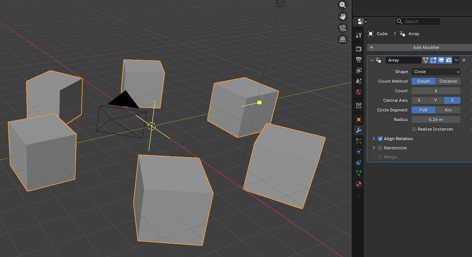Toggle the modifier Edit Mode display
Viewport: 472px width, 257px height.
tap(433, 60)
